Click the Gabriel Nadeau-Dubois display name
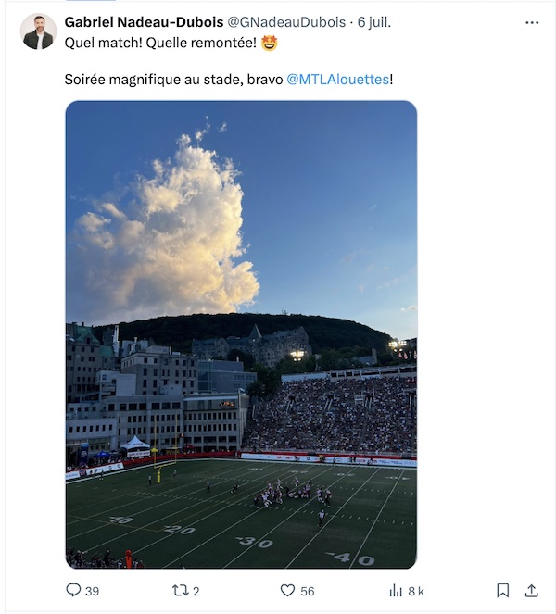The image size is (556, 614). pos(144,22)
